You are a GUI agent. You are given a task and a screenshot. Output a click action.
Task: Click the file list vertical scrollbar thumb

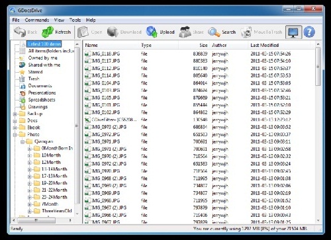pyautogui.click(x=318, y=67)
